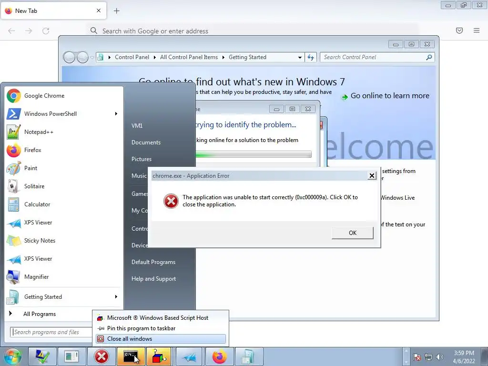488x366 pixels.
Task: Expand Getting Started submenu arrow
Action: (x=116, y=296)
